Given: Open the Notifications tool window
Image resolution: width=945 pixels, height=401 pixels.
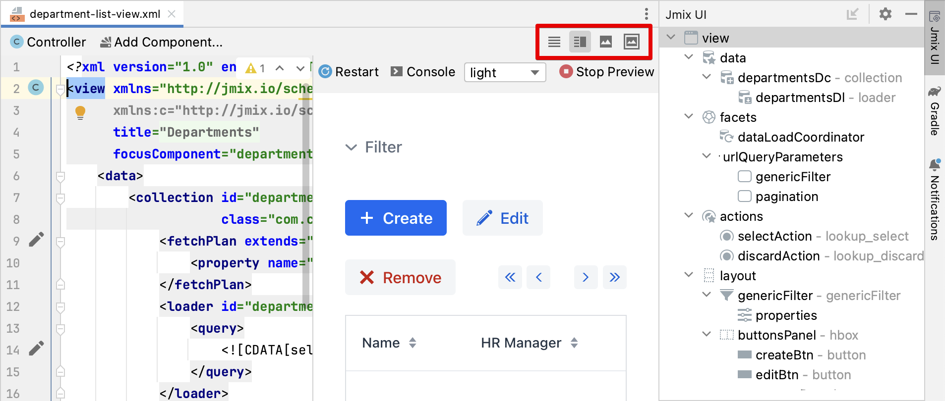Looking at the screenshot, I should tap(935, 200).
